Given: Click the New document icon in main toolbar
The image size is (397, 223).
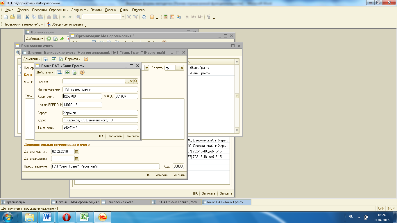Looking at the screenshot, I should pos(6,17).
